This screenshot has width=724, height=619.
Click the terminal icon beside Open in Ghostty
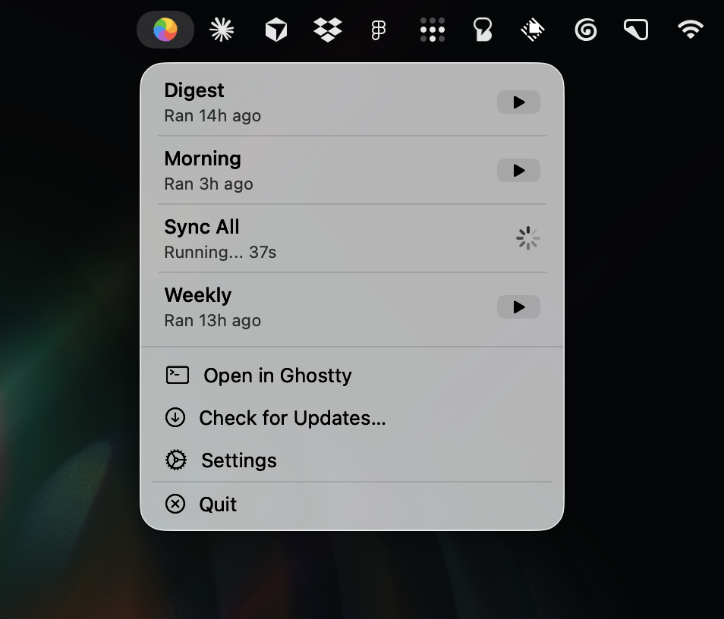[x=175, y=374]
